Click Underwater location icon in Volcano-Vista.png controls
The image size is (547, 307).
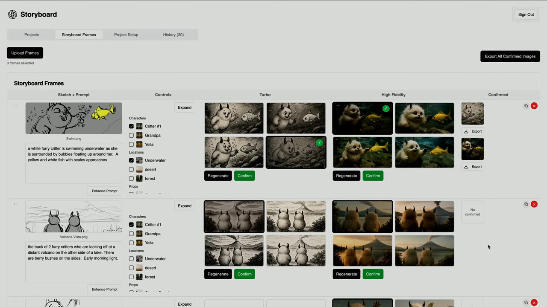click(139, 259)
